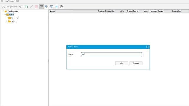Close the Folder Name dialog
The width and height of the screenshot is (189, 106).
pyautogui.click(x=147, y=47)
